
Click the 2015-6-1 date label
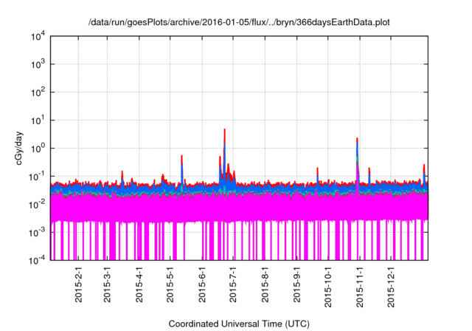(202, 284)
